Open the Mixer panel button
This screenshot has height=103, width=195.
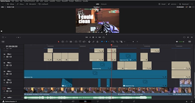coord(162,4)
